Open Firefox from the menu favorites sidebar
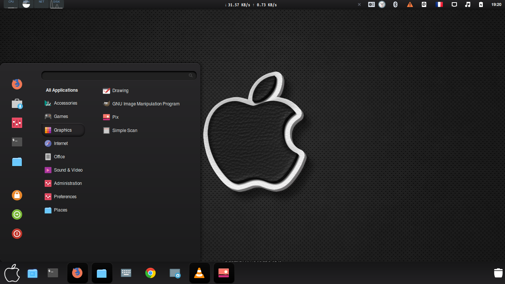This screenshot has height=284, width=505. (x=17, y=84)
